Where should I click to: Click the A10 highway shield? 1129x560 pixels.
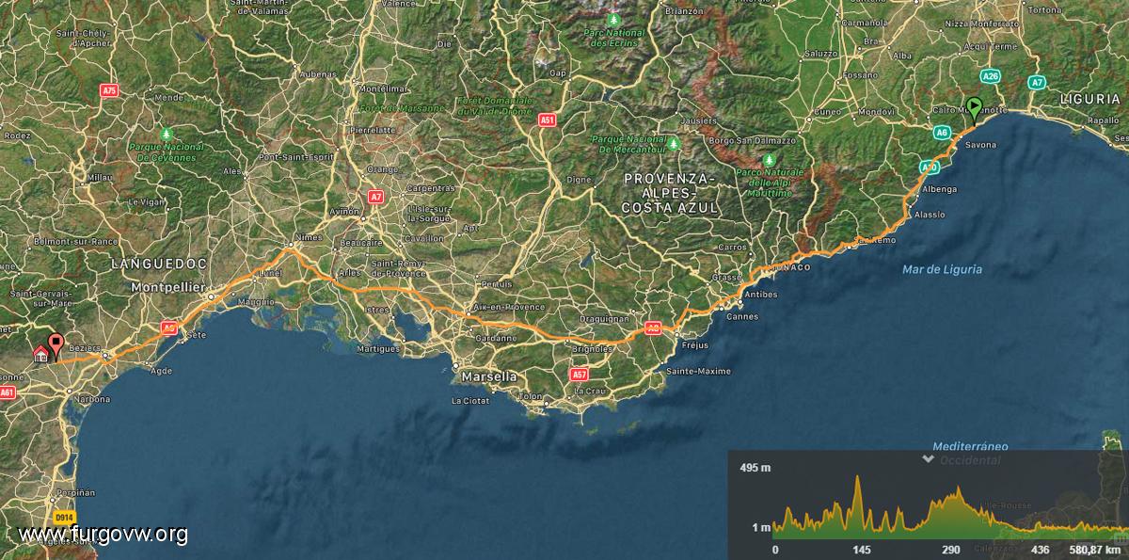pyautogui.click(x=930, y=168)
